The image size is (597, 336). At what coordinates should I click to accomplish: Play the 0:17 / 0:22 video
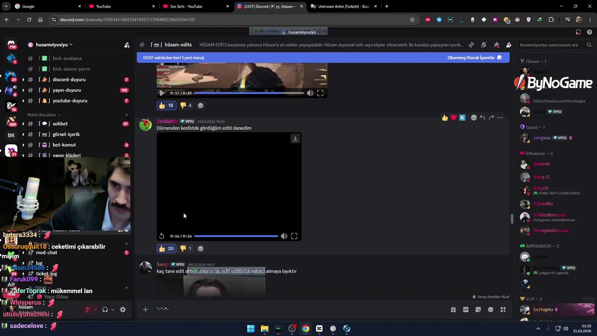pos(162,93)
